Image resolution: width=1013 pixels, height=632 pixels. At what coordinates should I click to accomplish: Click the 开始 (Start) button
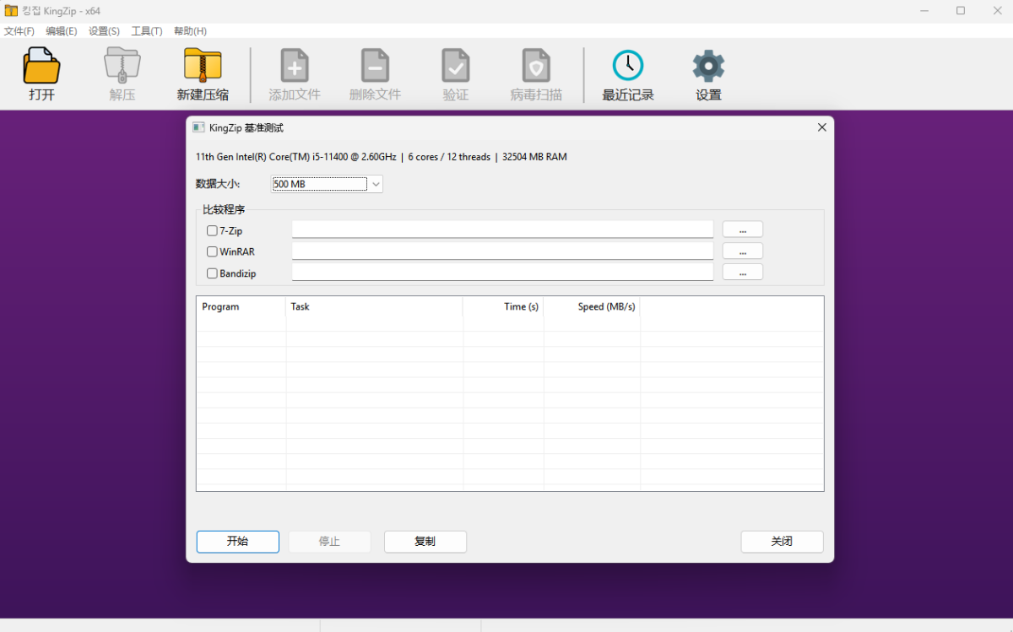point(238,542)
